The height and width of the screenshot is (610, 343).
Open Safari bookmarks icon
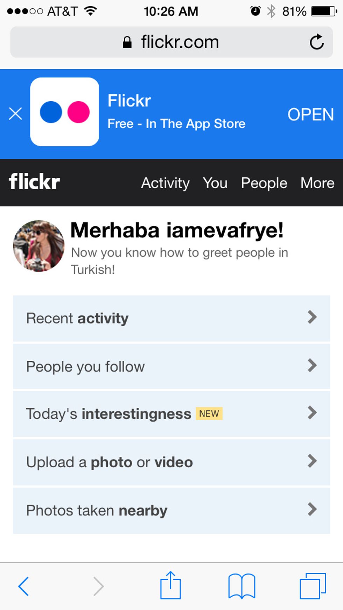point(241,586)
